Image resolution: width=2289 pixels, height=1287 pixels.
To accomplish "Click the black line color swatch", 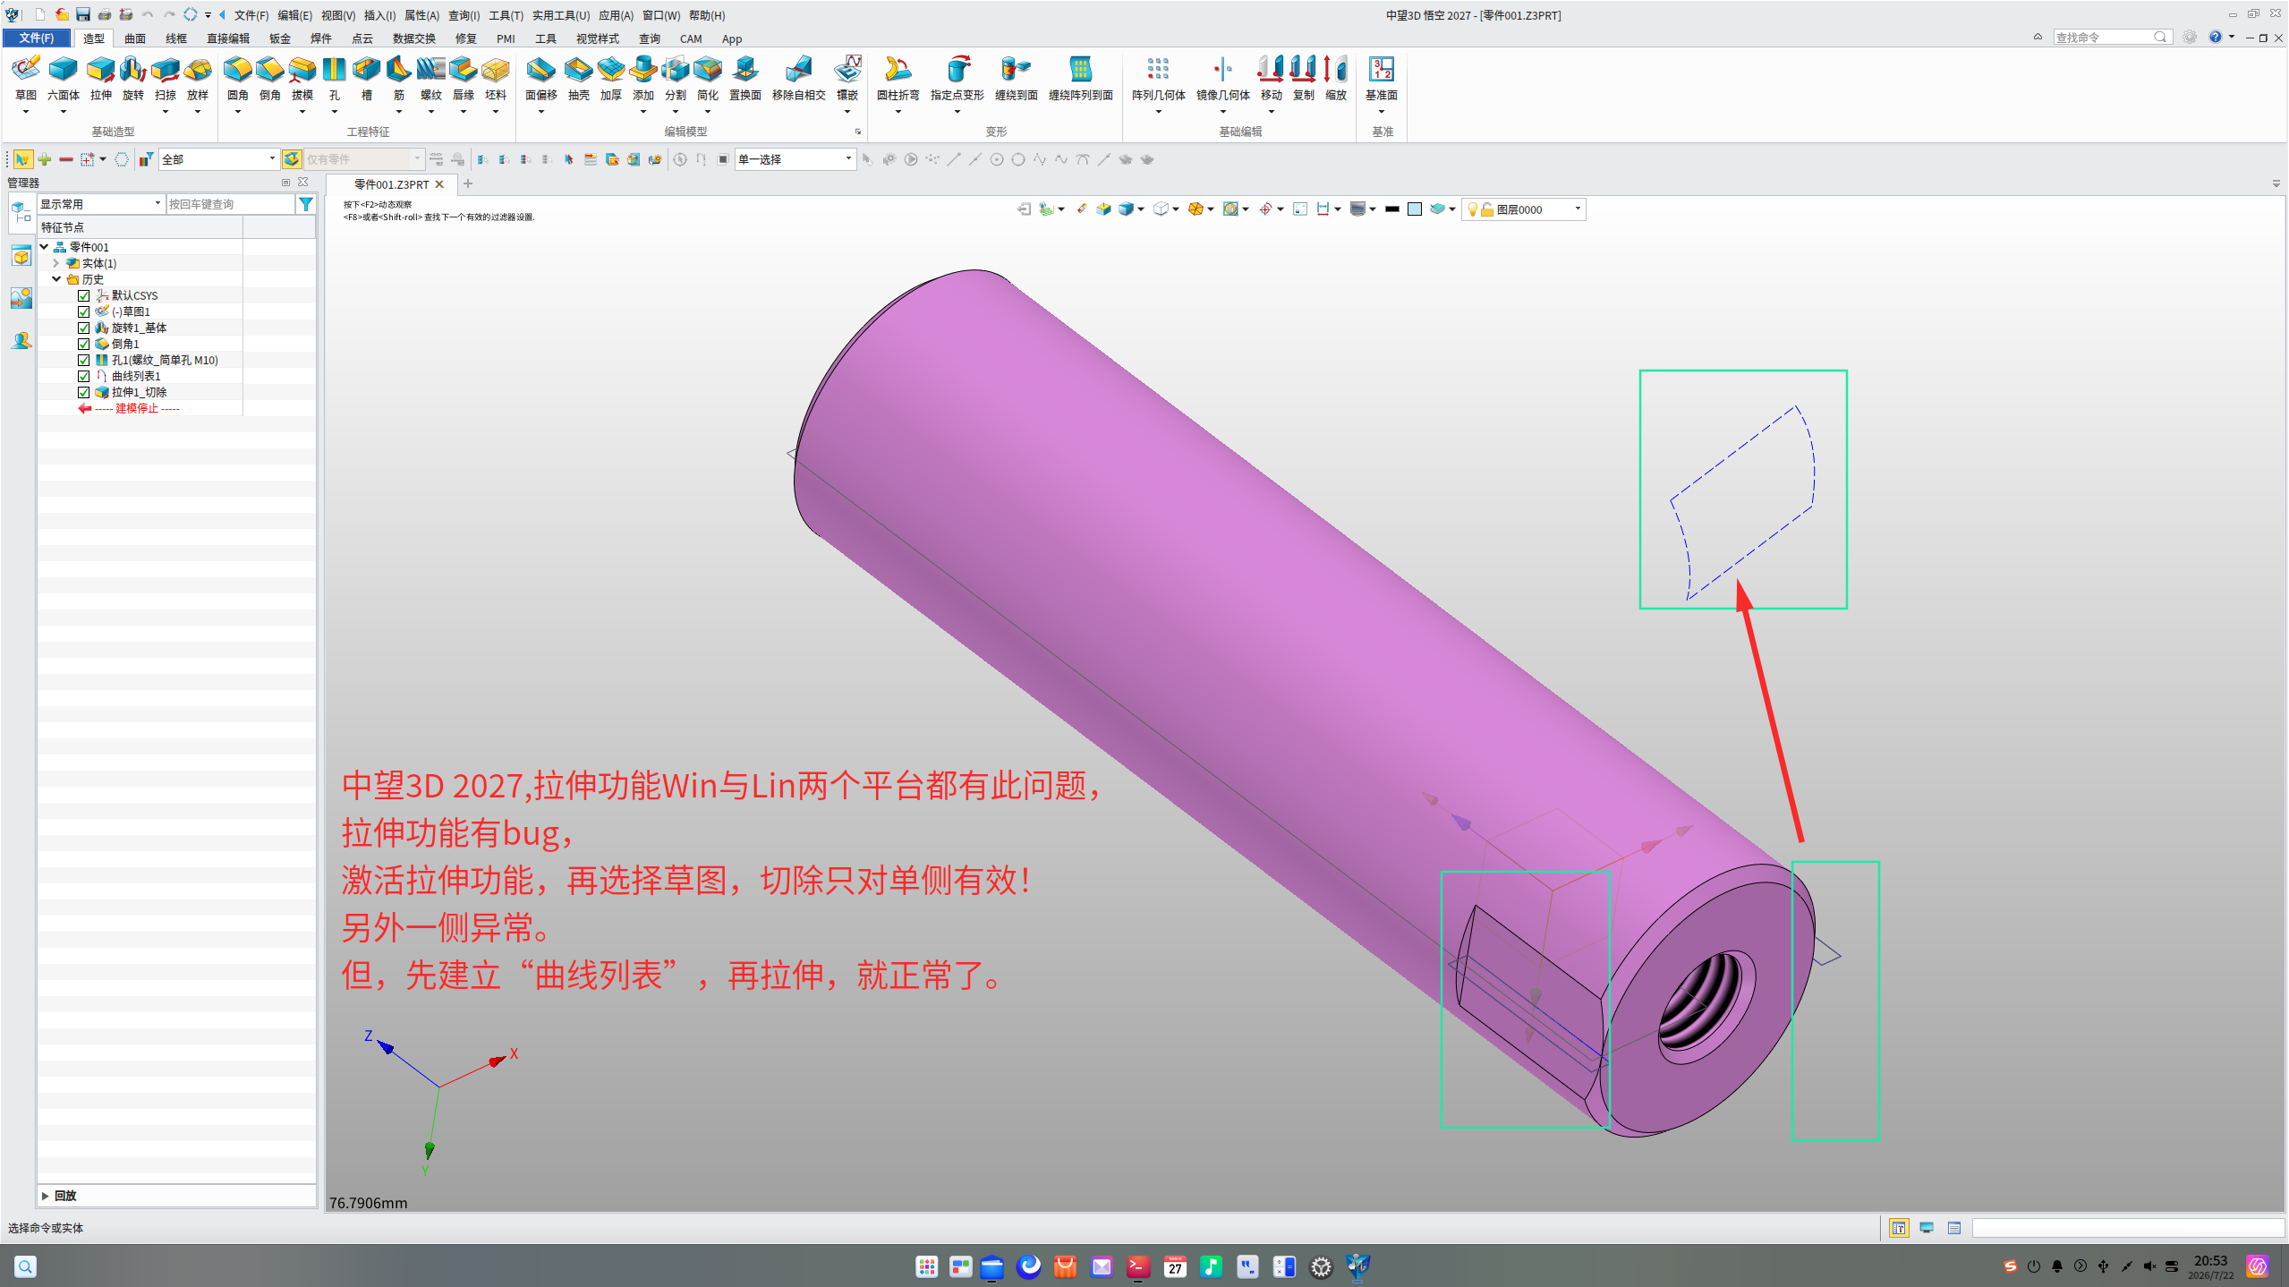I will point(1391,209).
